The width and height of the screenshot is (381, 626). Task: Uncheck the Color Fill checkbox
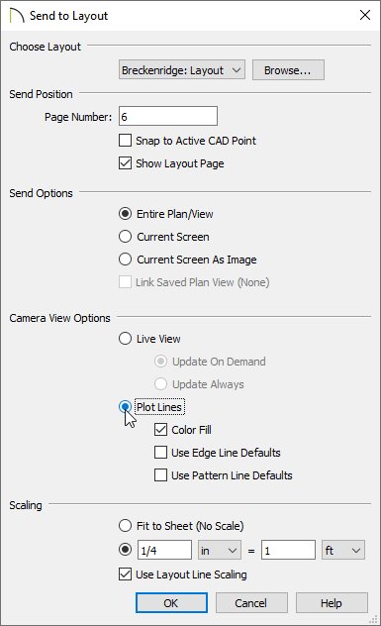coord(160,430)
